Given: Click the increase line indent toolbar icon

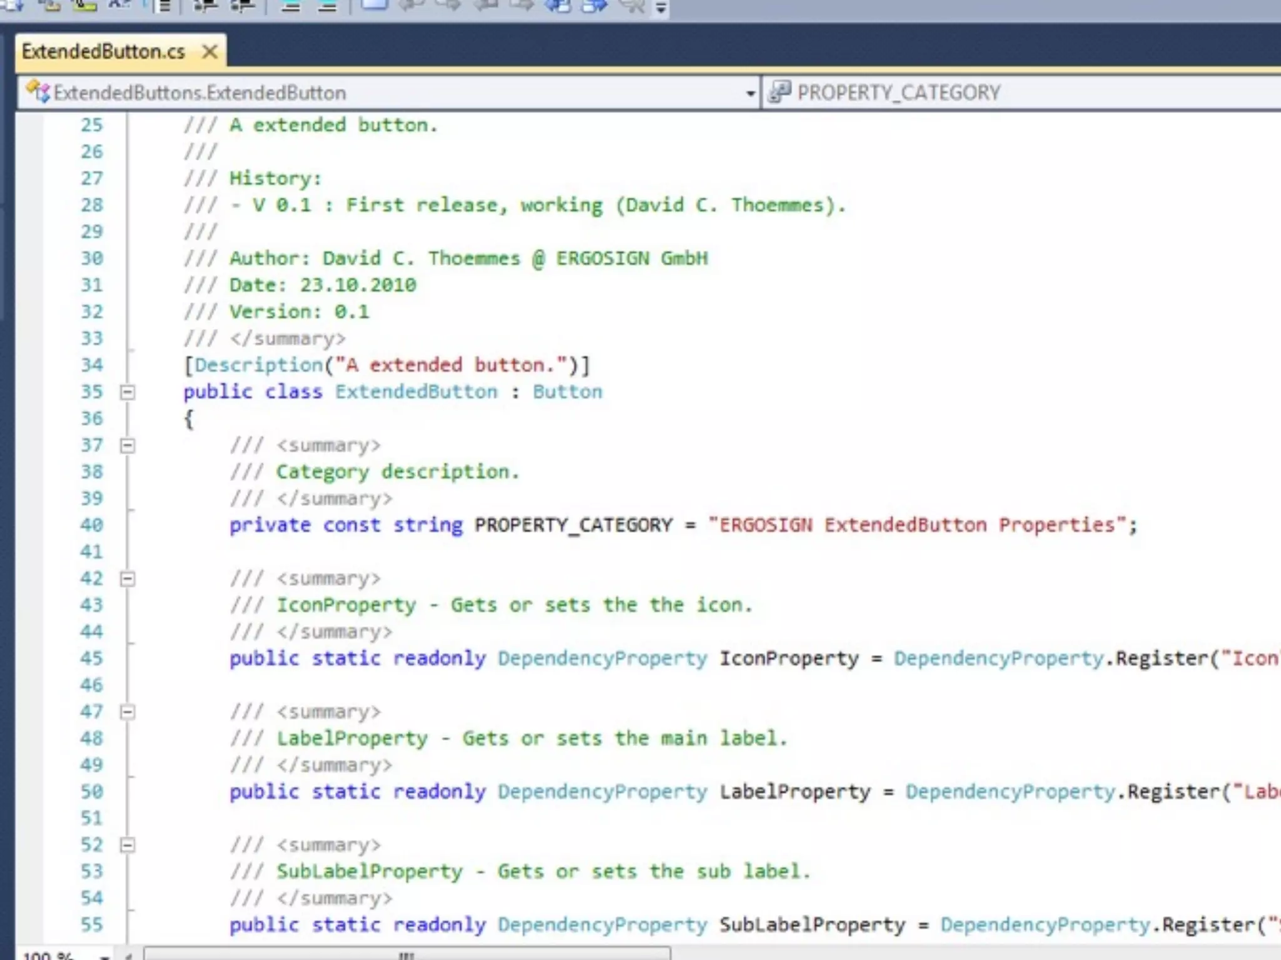Looking at the screenshot, I should click(x=243, y=6).
